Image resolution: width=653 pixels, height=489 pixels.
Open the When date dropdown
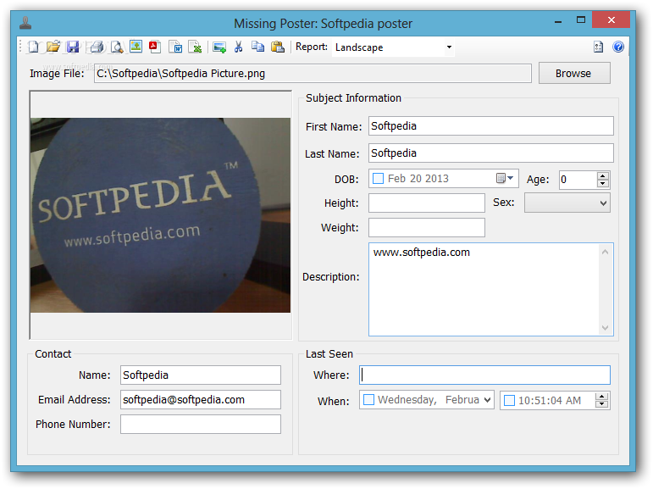point(487,400)
